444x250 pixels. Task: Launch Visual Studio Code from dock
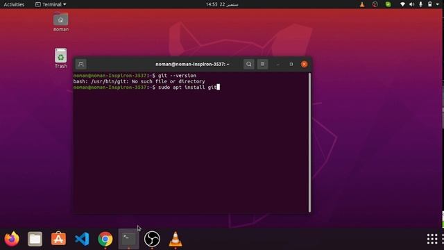tap(82, 239)
